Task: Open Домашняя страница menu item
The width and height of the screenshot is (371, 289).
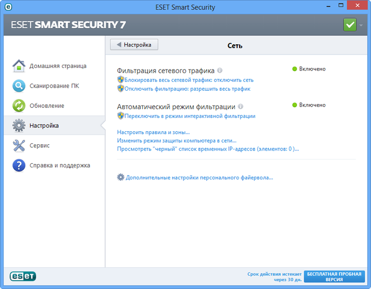Action: 58,66
